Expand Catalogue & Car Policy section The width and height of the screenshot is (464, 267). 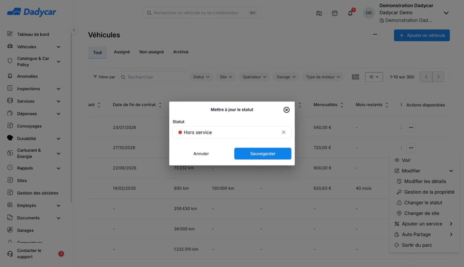coord(58,62)
